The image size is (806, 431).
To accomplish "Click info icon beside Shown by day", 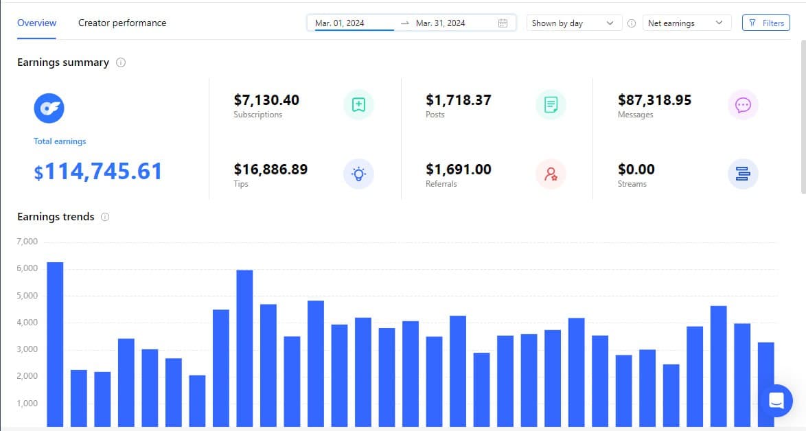I will tap(632, 23).
